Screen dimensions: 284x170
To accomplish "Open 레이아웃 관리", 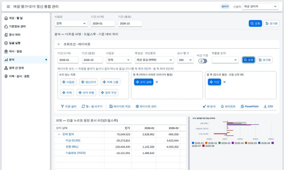I will tap(146, 107).
